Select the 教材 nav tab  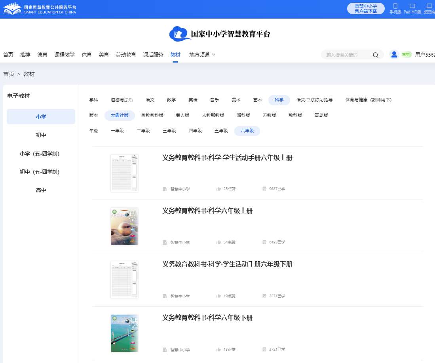click(175, 55)
